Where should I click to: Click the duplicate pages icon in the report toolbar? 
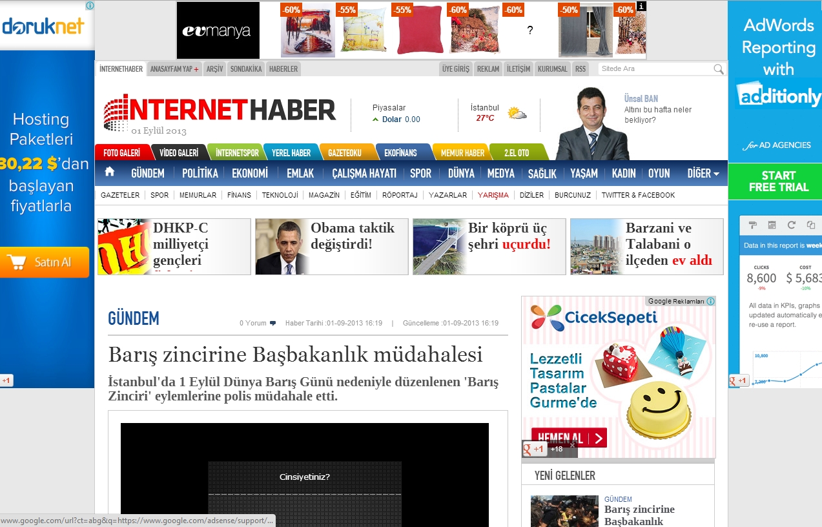[811, 225]
